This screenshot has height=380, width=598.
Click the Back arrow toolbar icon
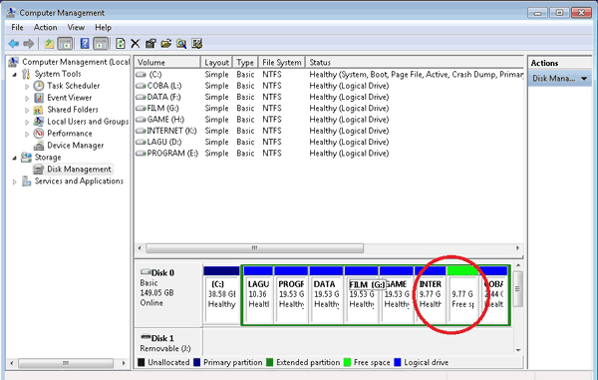point(14,44)
